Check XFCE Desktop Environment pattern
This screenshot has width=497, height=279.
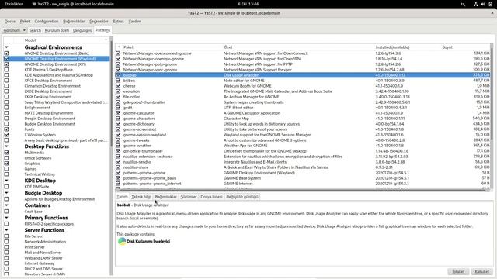click(7, 81)
